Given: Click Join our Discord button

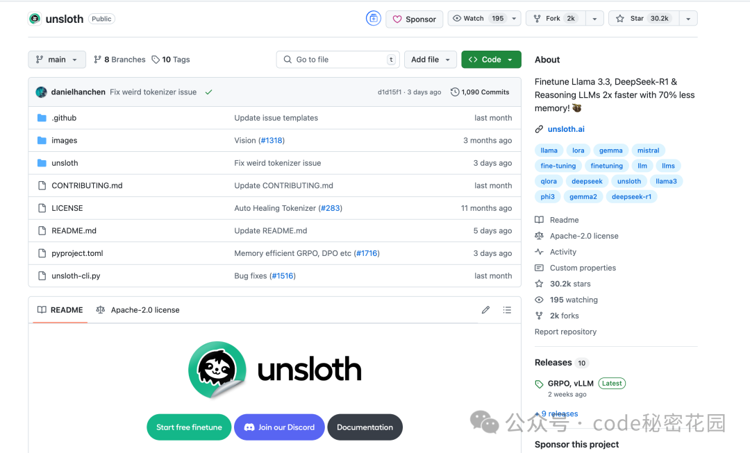Looking at the screenshot, I should coord(279,427).
